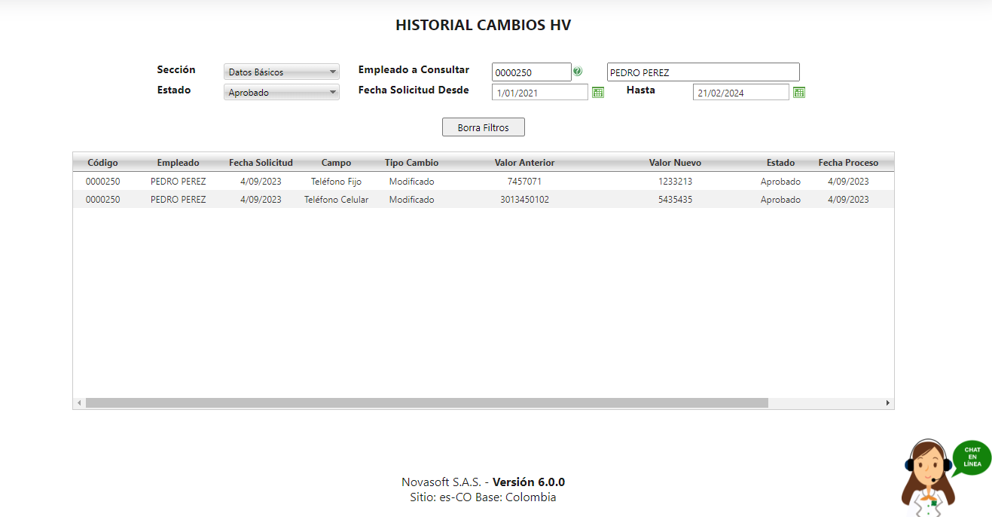Viewport: 992px width, 517px height.
Task: Click PEDRO PEREZ in Teléfono Fijo row
Action: click(x=179, y=182)
